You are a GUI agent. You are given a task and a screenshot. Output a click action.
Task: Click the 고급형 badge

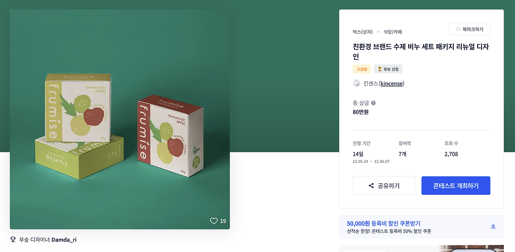click(x=362, y=69)
